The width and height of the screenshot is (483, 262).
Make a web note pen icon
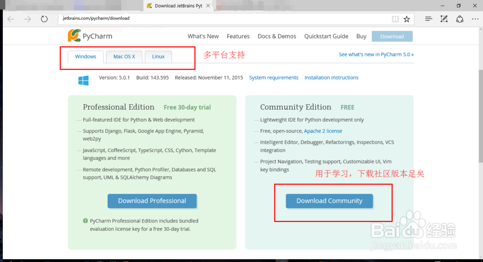[x=444, y=19]
